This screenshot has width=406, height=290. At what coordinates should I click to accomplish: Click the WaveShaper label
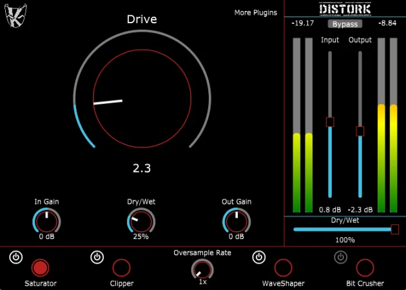click(x=284, y=284)
